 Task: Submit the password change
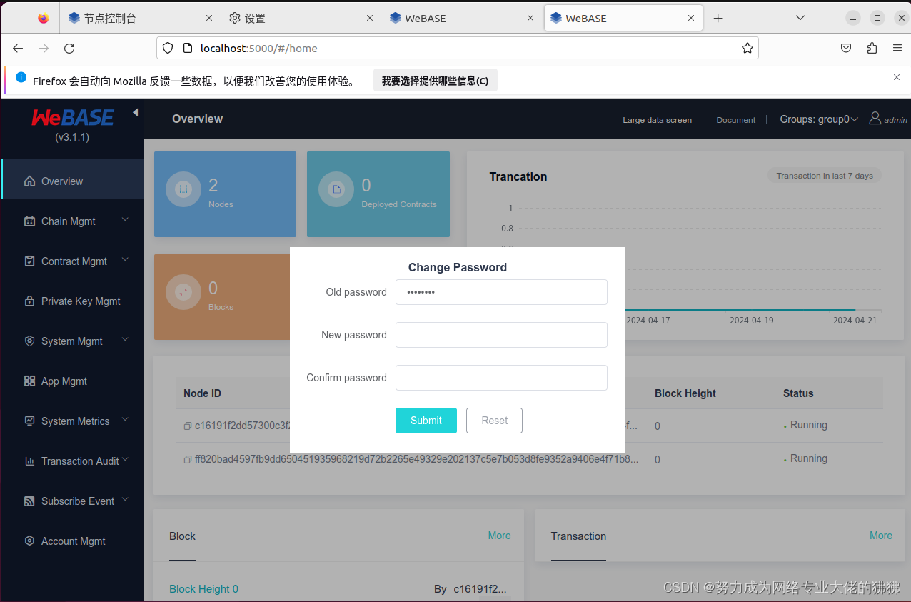point(426,421)
